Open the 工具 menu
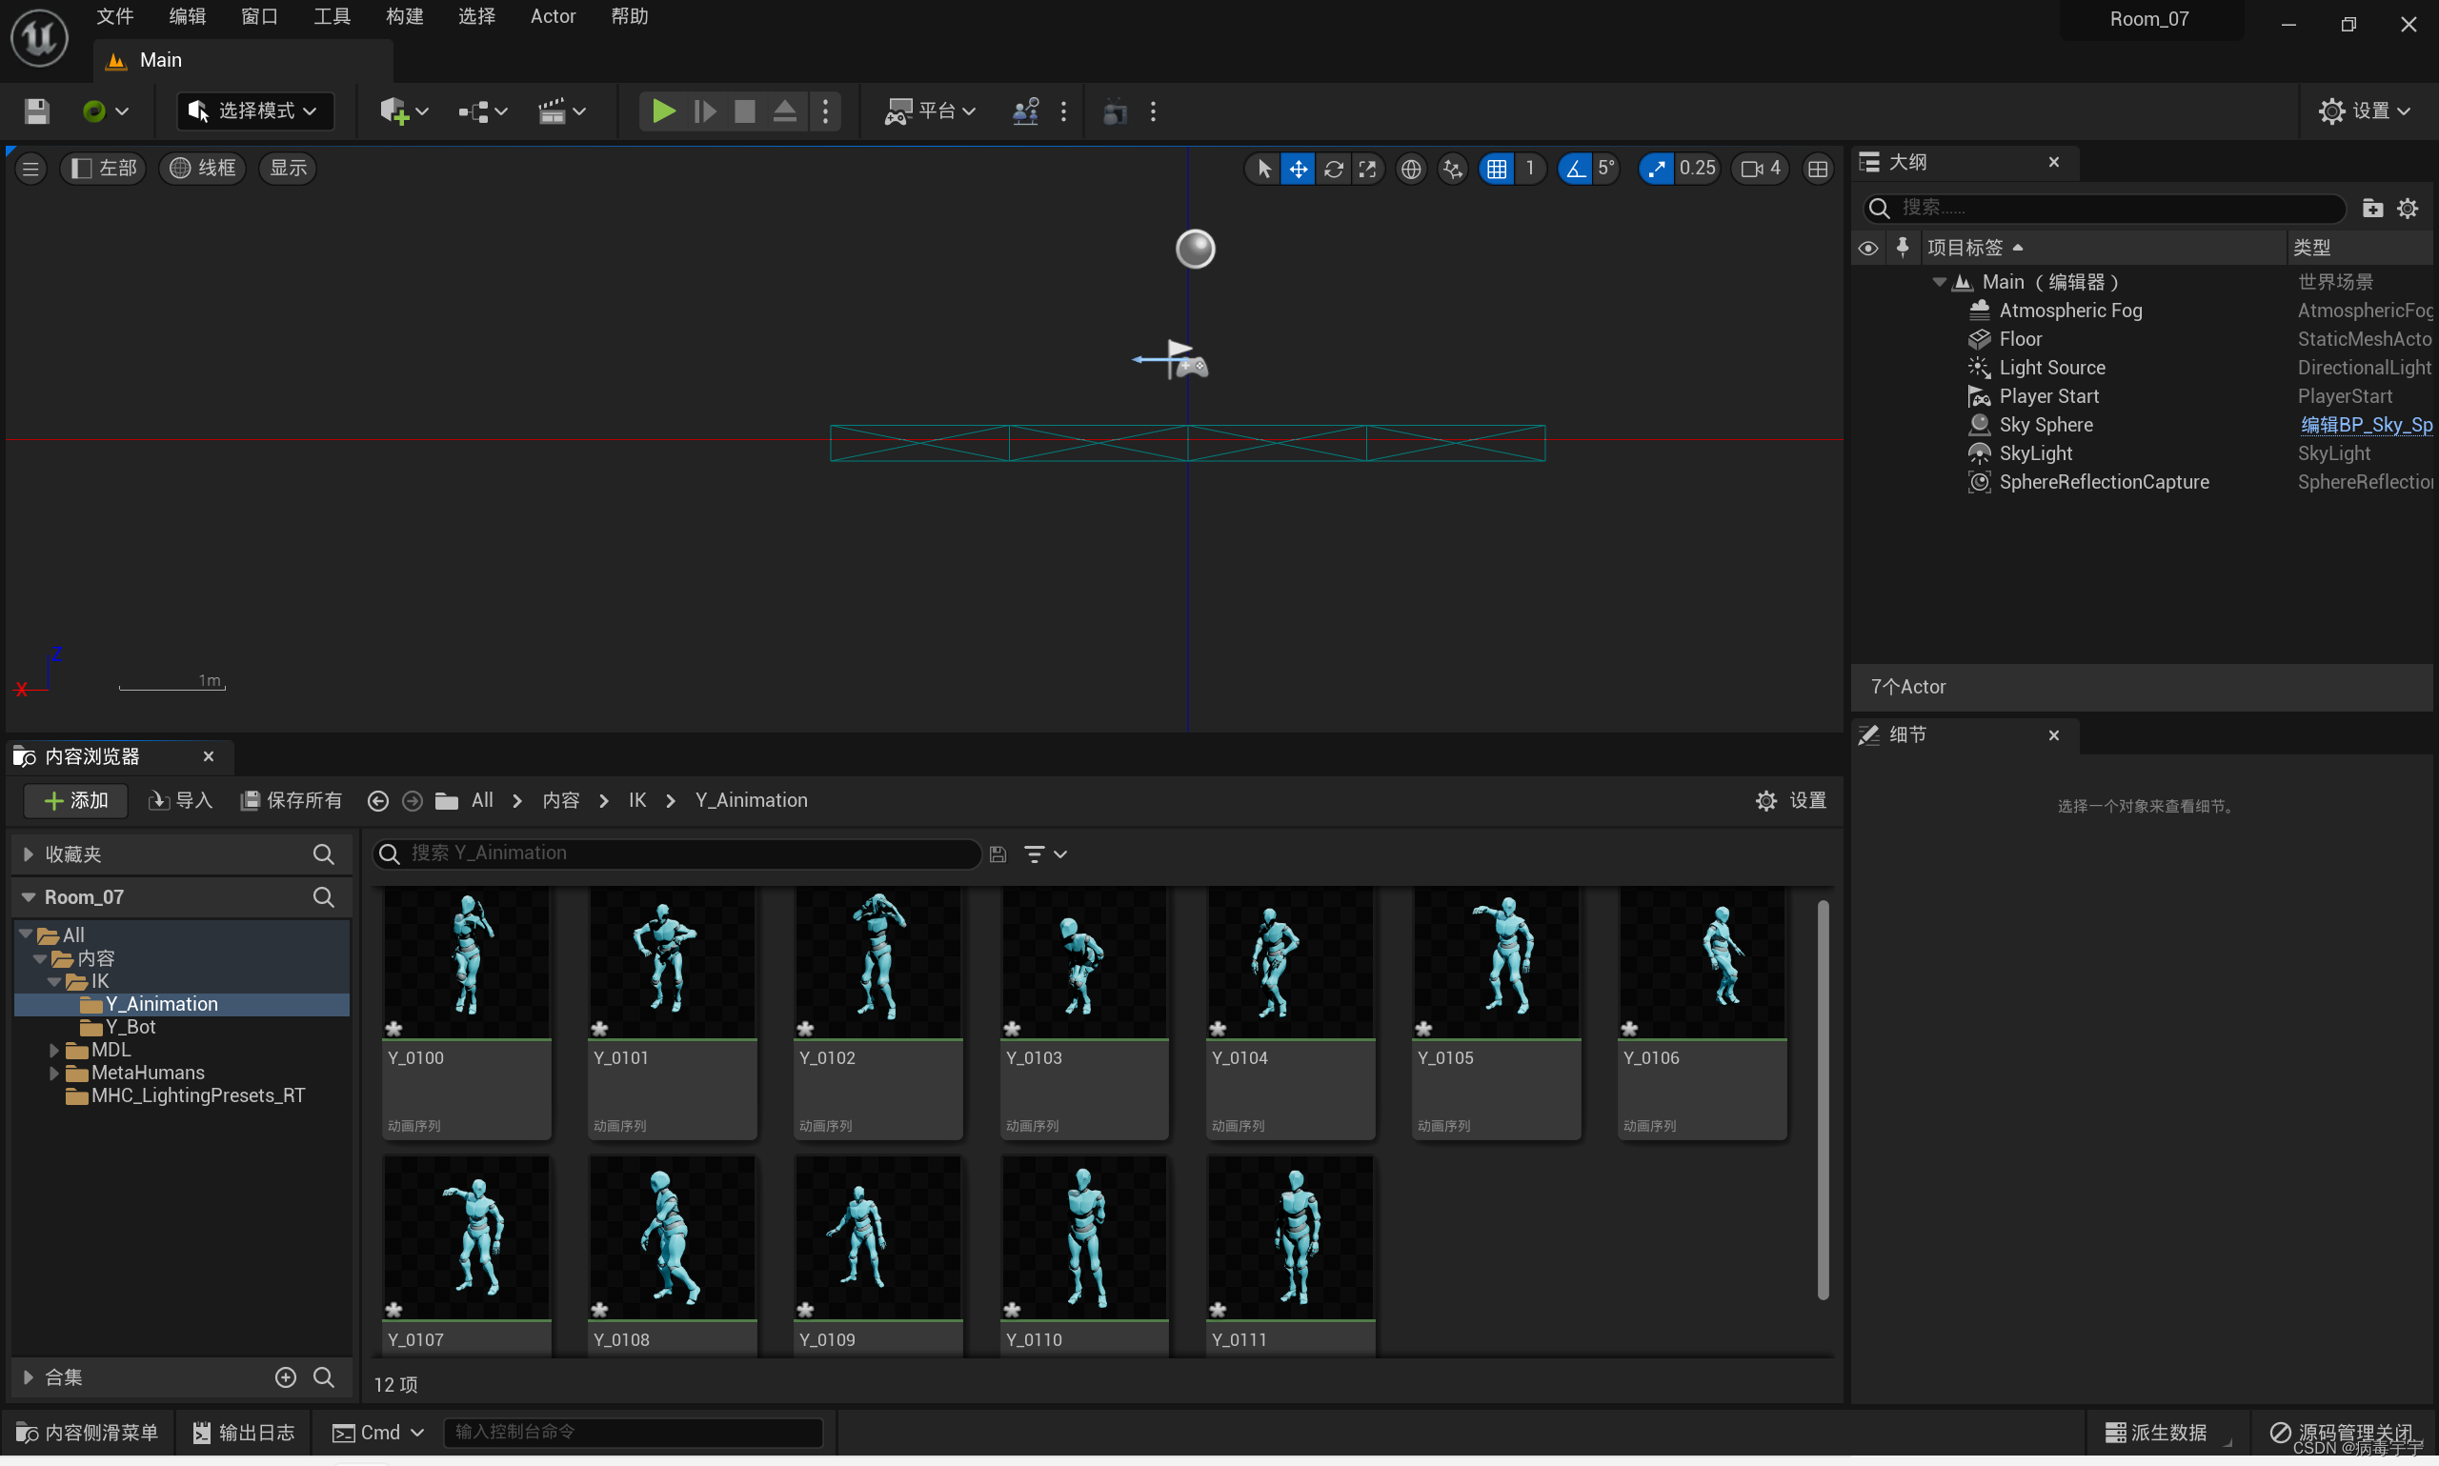Viewport: 2439px width, 1466px height. tap(332, 17)
